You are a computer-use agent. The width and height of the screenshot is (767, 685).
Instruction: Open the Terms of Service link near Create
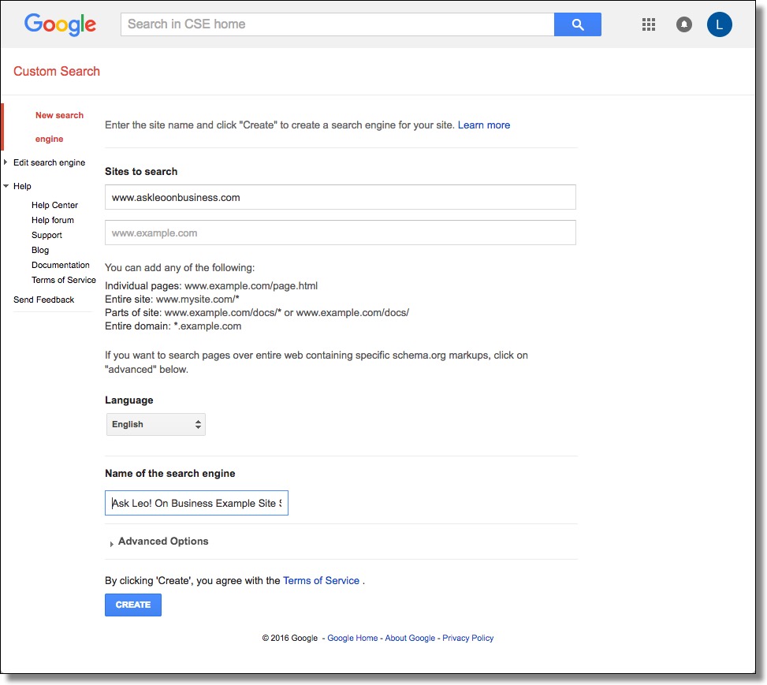pos(321,580)
